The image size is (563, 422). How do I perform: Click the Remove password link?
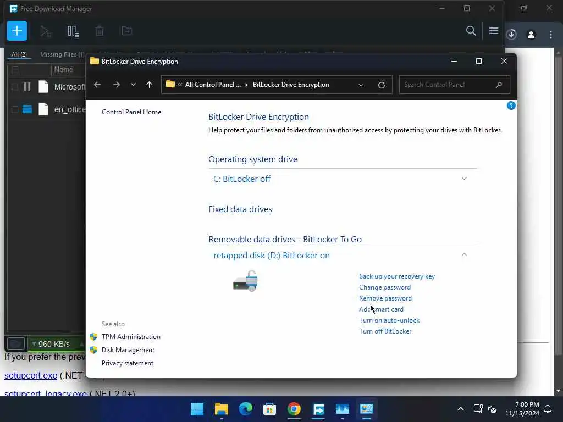click(385, 298)
